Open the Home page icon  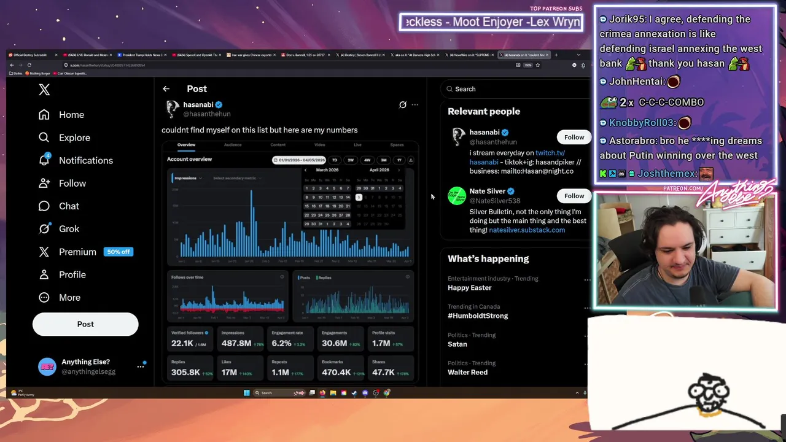[x=44, y=115]
